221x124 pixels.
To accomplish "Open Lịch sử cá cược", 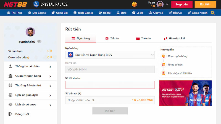I will (30, 105).
